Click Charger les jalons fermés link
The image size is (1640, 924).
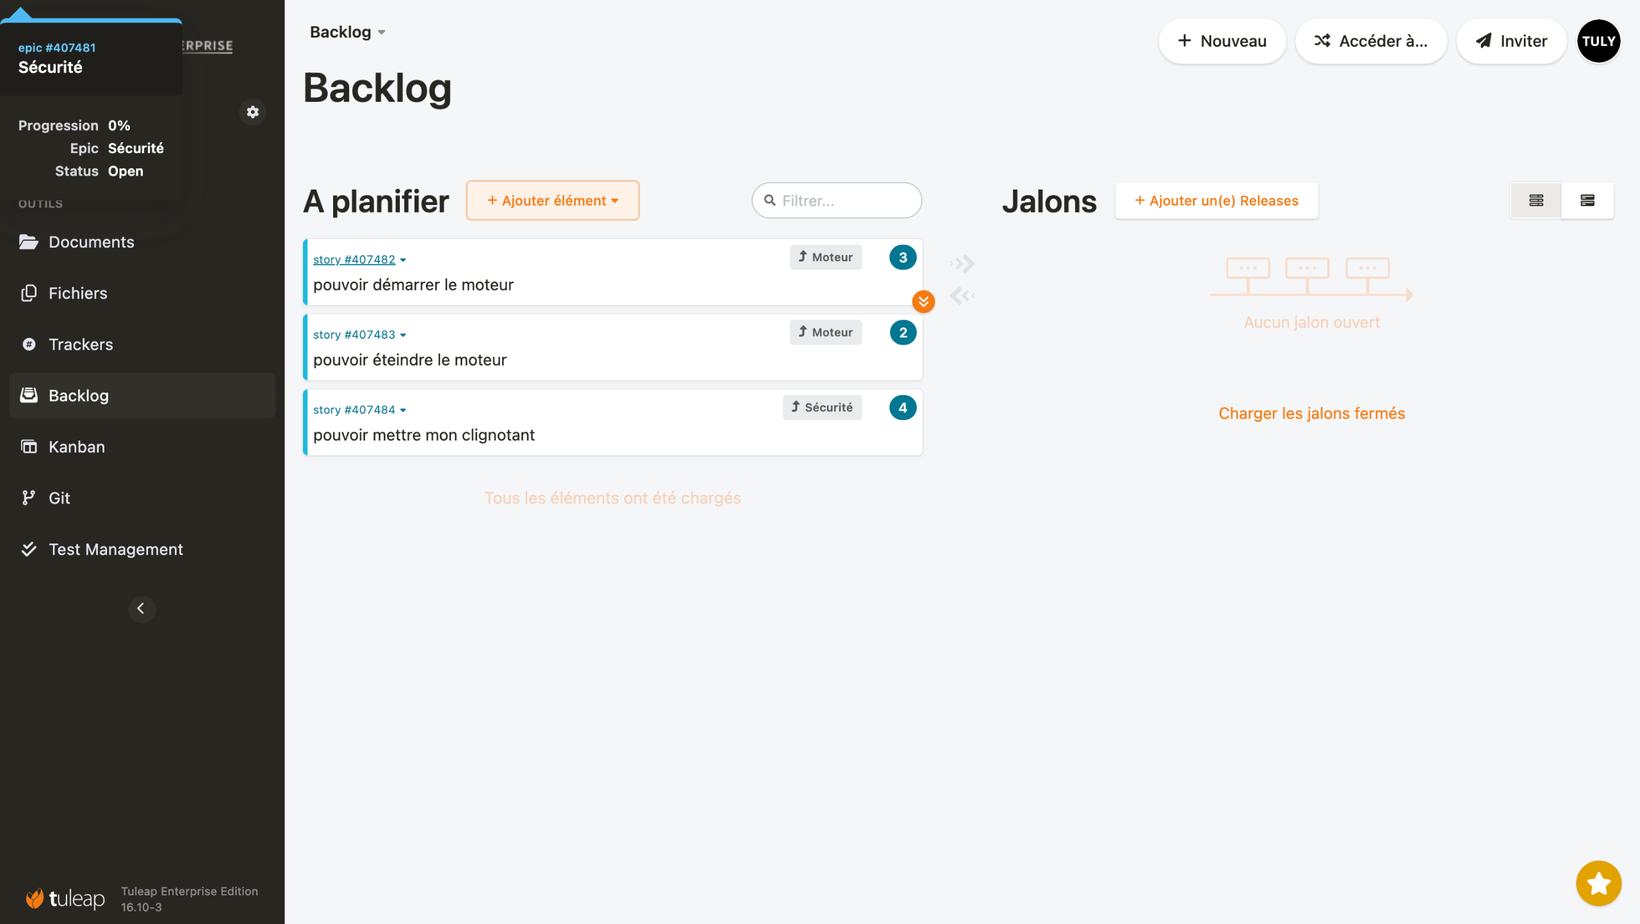click(1311, 414)
